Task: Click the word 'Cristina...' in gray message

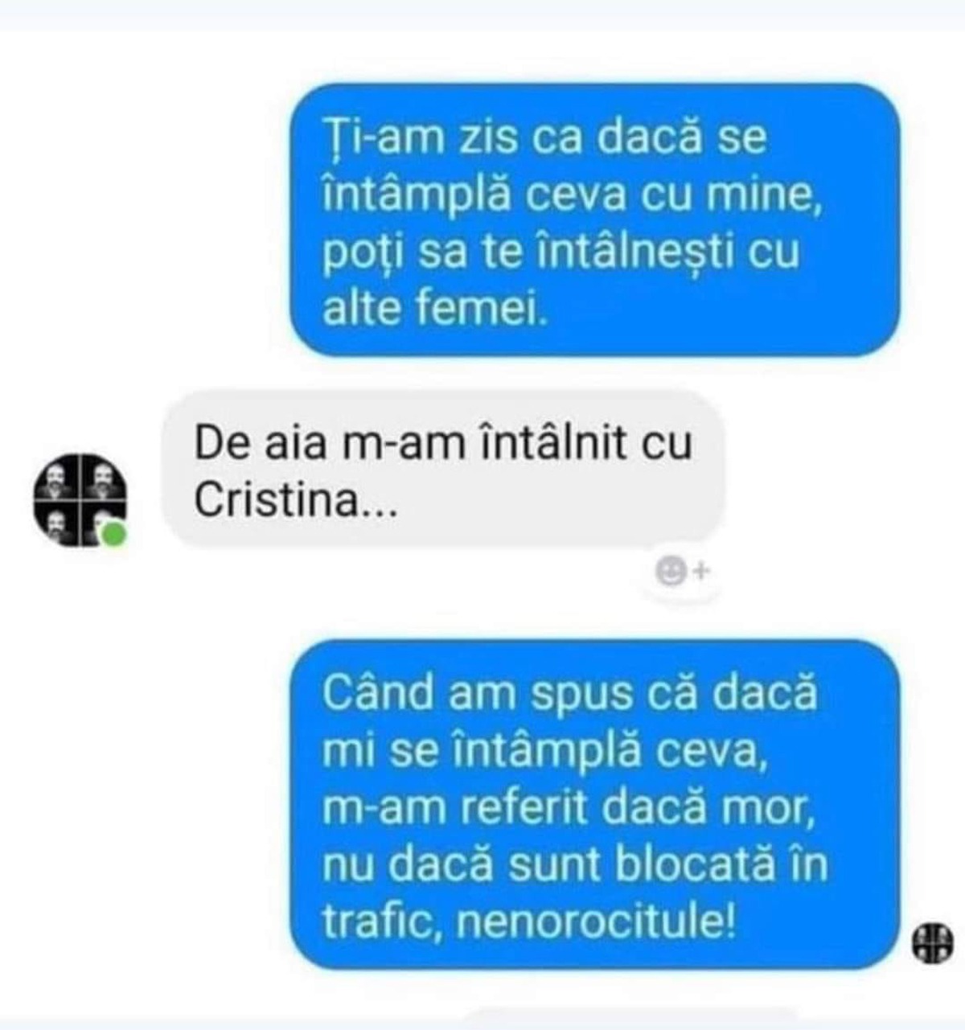Action: click(x=295, y=501)
